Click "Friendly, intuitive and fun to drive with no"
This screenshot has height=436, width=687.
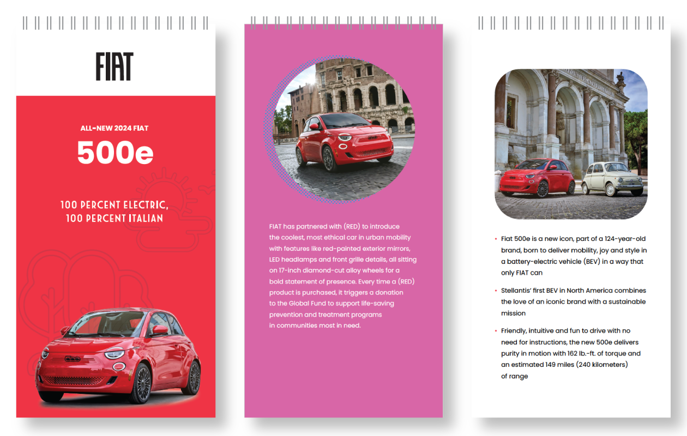point(566,331)
